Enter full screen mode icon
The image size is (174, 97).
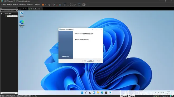tap(71, 5)
